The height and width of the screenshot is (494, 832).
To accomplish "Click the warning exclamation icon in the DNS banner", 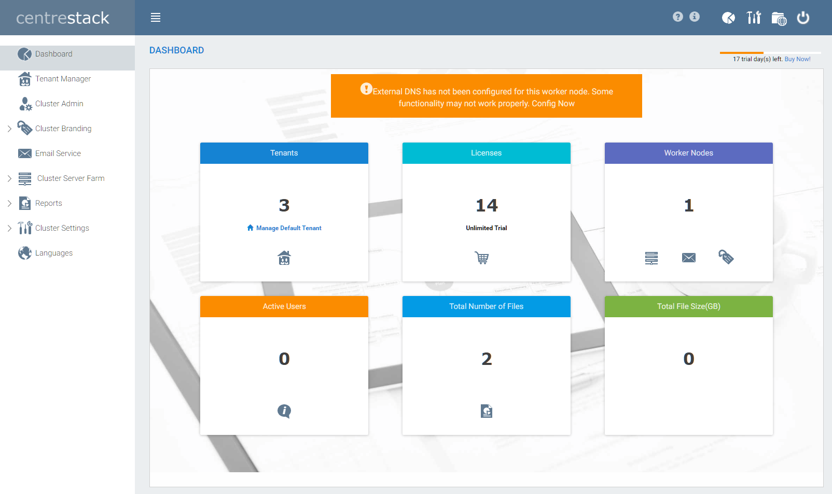I will click(x=366, y=89).
